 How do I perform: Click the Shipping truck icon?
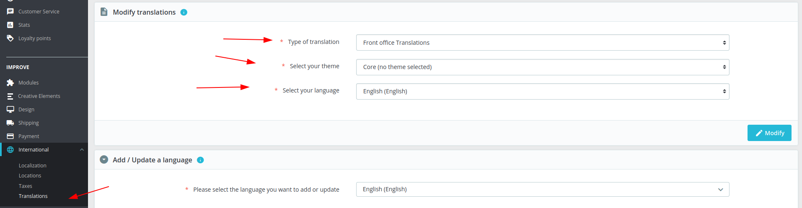10,123
